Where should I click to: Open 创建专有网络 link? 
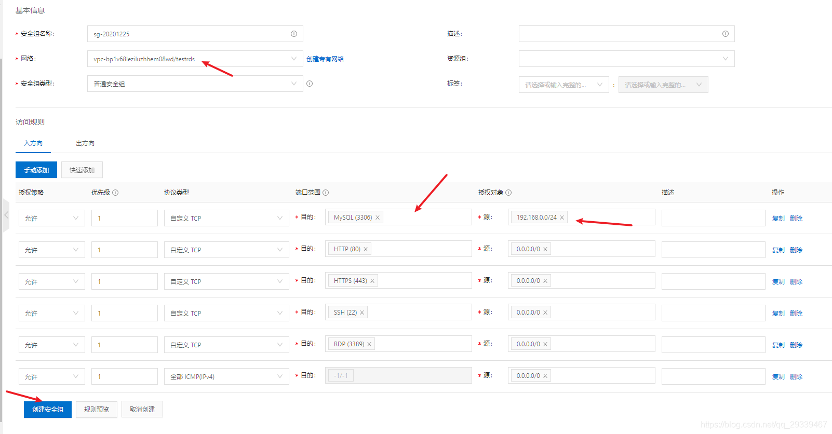[325, 59]
